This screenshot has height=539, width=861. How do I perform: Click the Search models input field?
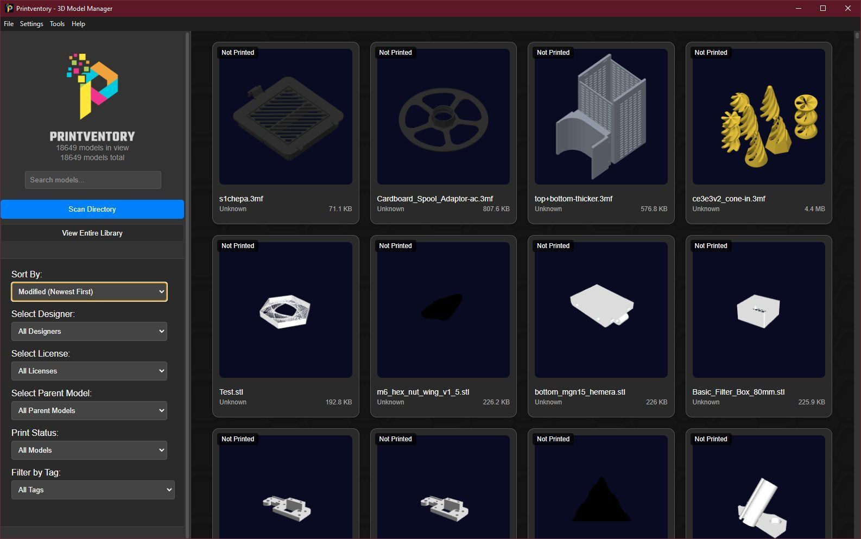[93, 180]
